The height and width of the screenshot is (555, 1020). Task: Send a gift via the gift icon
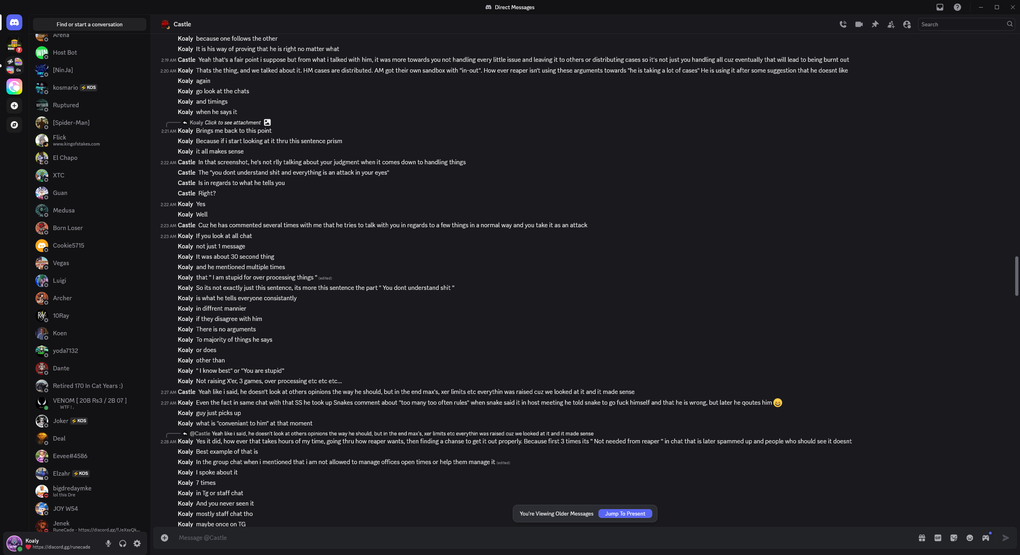(x=922, y=538)
